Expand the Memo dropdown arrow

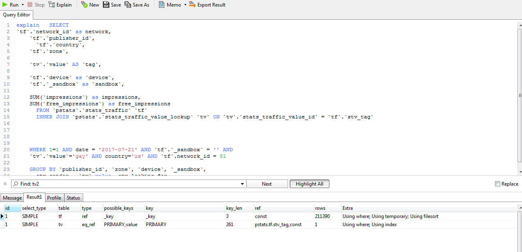click(185, 5)
